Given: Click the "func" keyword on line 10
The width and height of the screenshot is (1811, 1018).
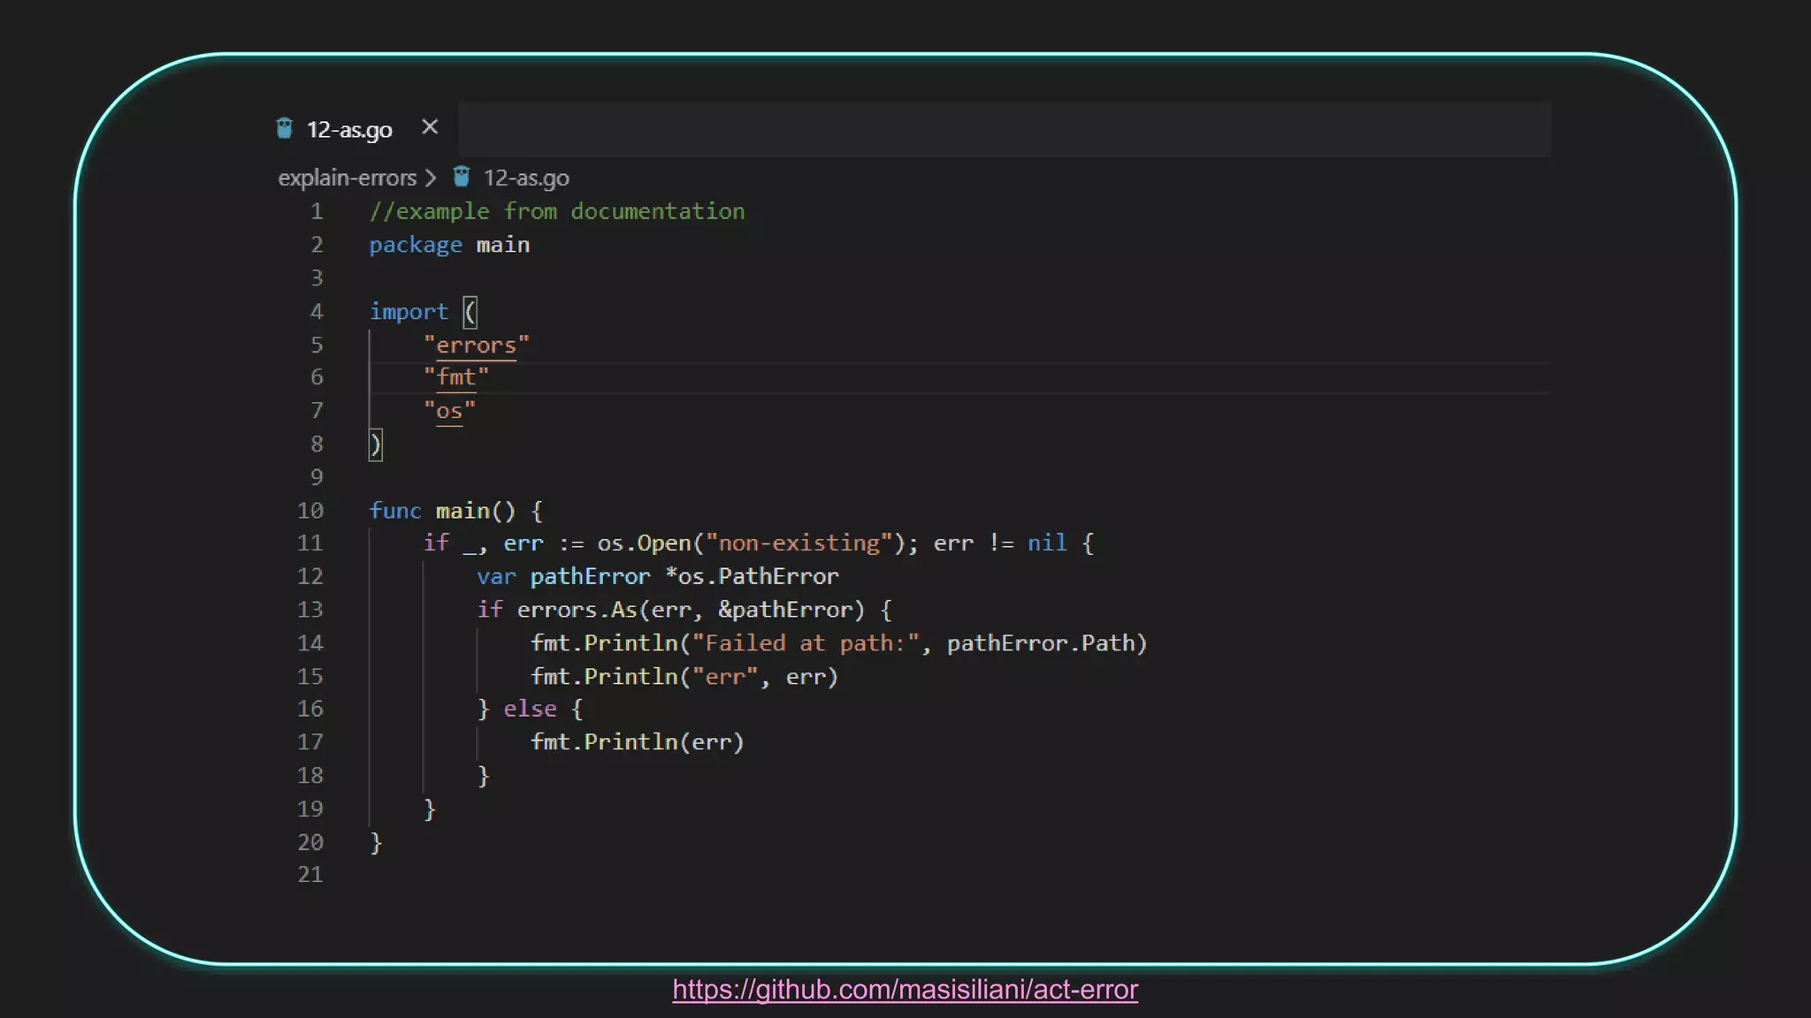Looking at the screenshot, I should pos(395,511).
